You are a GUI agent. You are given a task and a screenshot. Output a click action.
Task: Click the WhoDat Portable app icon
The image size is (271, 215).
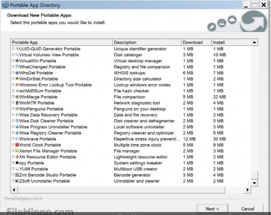click(x=17, y=73)
